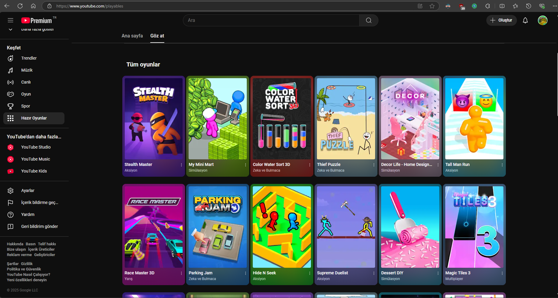The width and height of the screenshot is (558, 298).
Task: Open Trendler in the sidebar
Action: click(34, 58)
